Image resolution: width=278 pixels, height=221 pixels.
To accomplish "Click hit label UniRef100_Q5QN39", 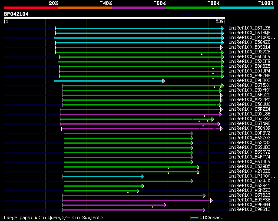I will click(x=249, y=129).
